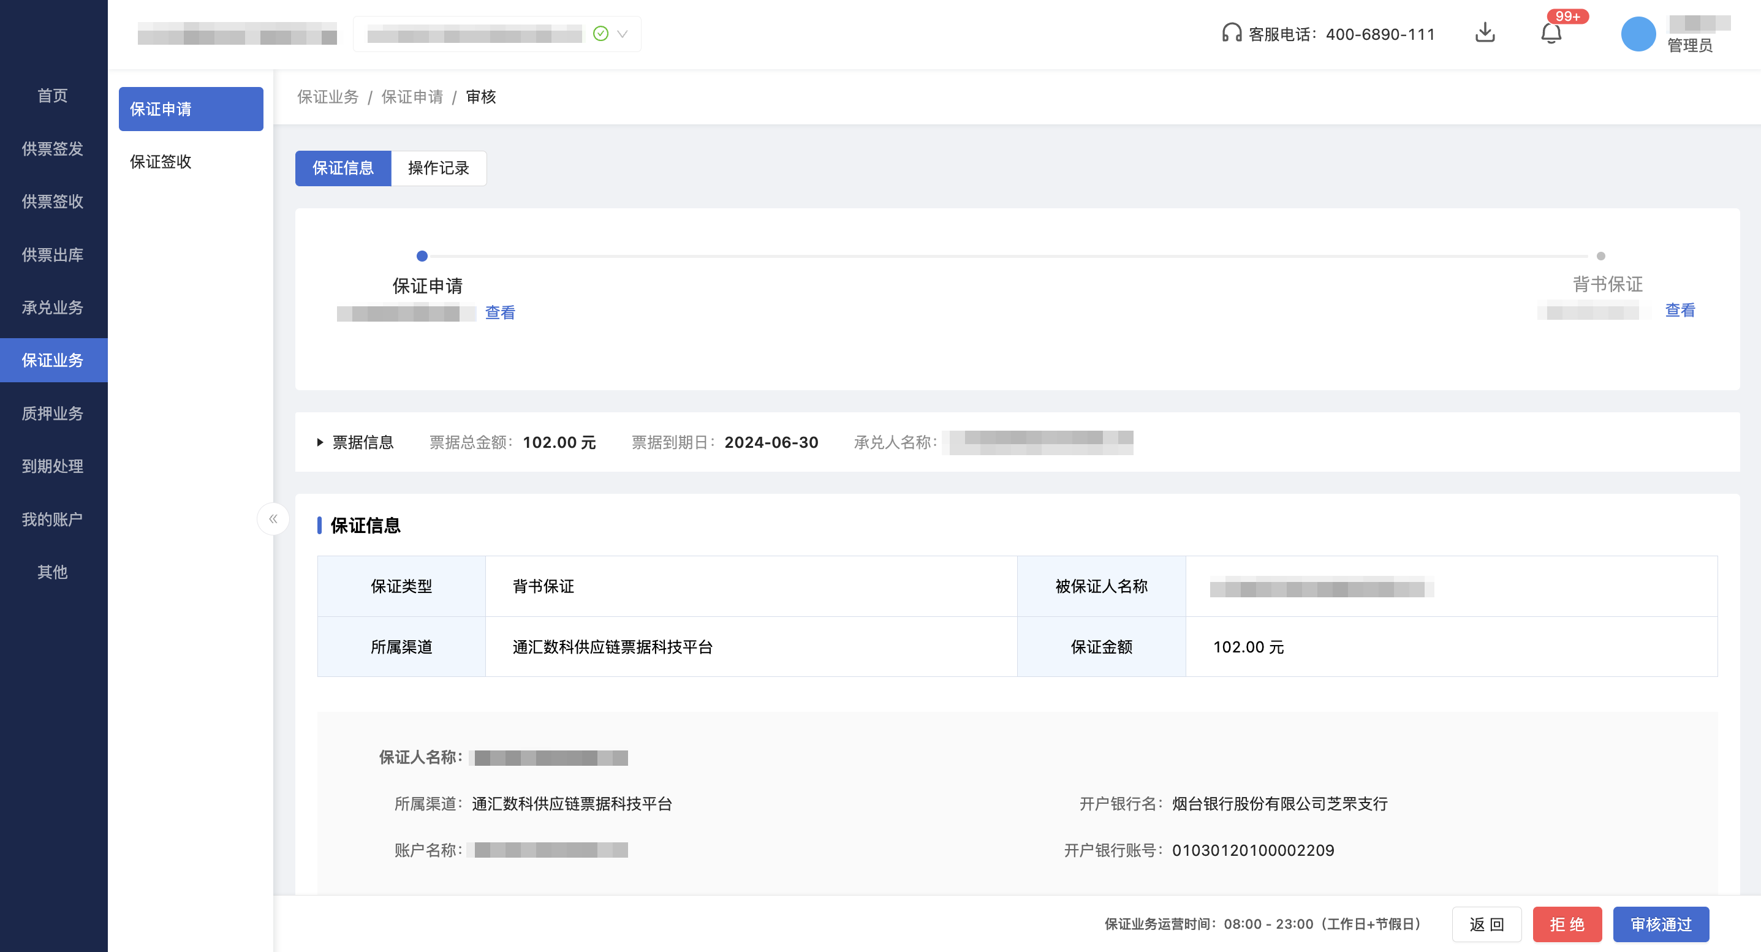Click the 拒绝 button
The height and width of the screenshot is (952, 1761).
click(1568, 924)
